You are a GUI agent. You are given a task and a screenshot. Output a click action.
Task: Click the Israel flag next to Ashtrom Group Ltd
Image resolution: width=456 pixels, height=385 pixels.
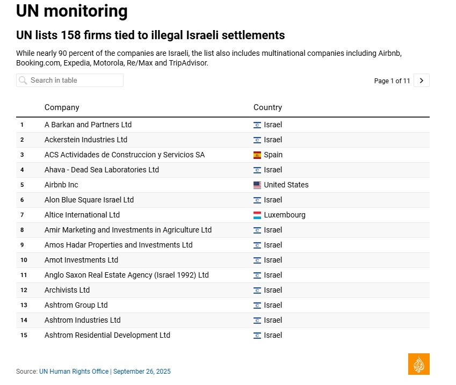[x=257, y=306]
